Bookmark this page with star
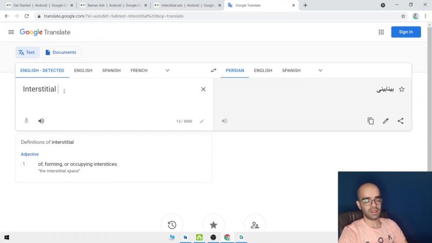 tap(403, 16)
